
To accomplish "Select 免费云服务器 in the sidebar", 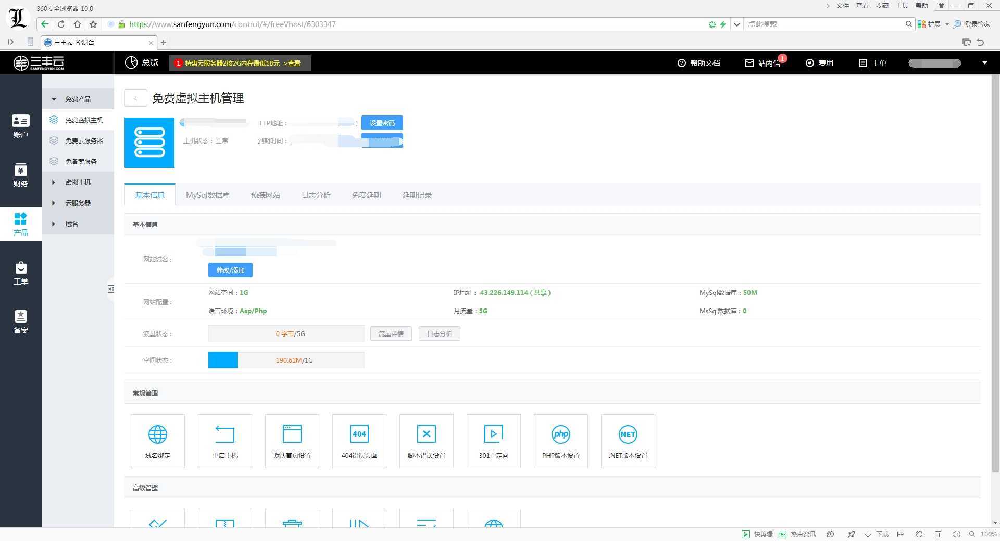I will [78, 140].
